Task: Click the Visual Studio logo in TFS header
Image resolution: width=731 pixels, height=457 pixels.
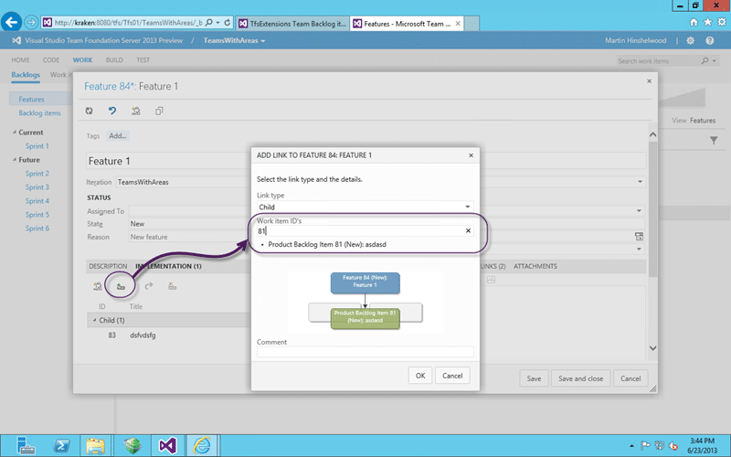Action: [16, 40]
